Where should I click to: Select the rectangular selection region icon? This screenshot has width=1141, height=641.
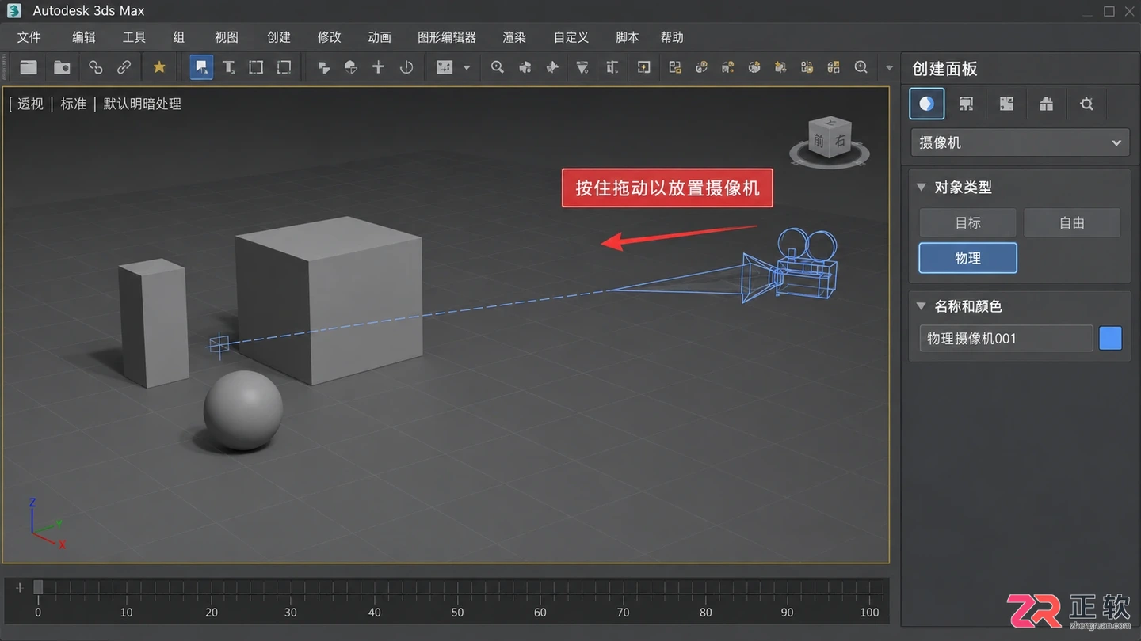(256, 67)
